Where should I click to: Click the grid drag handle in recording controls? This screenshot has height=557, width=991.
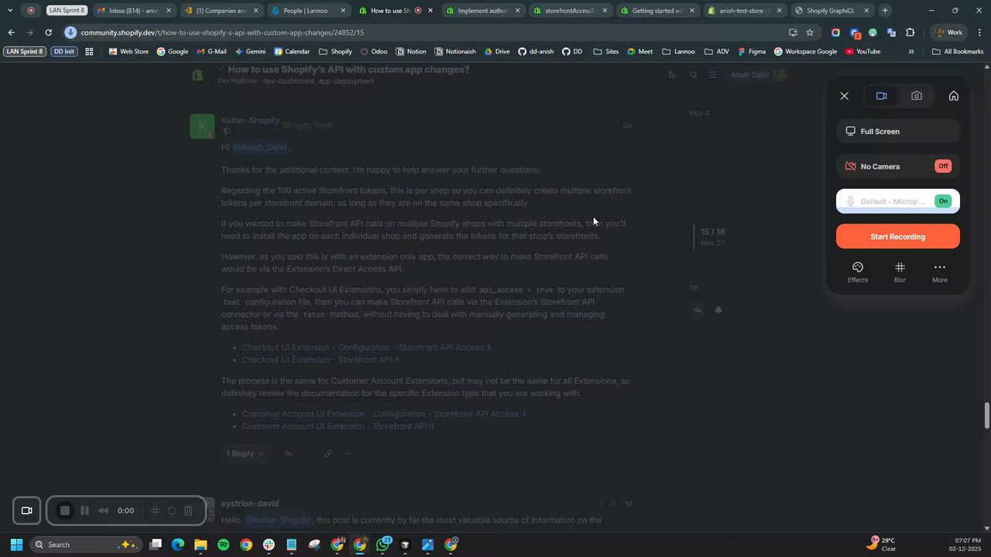[155, 511]
